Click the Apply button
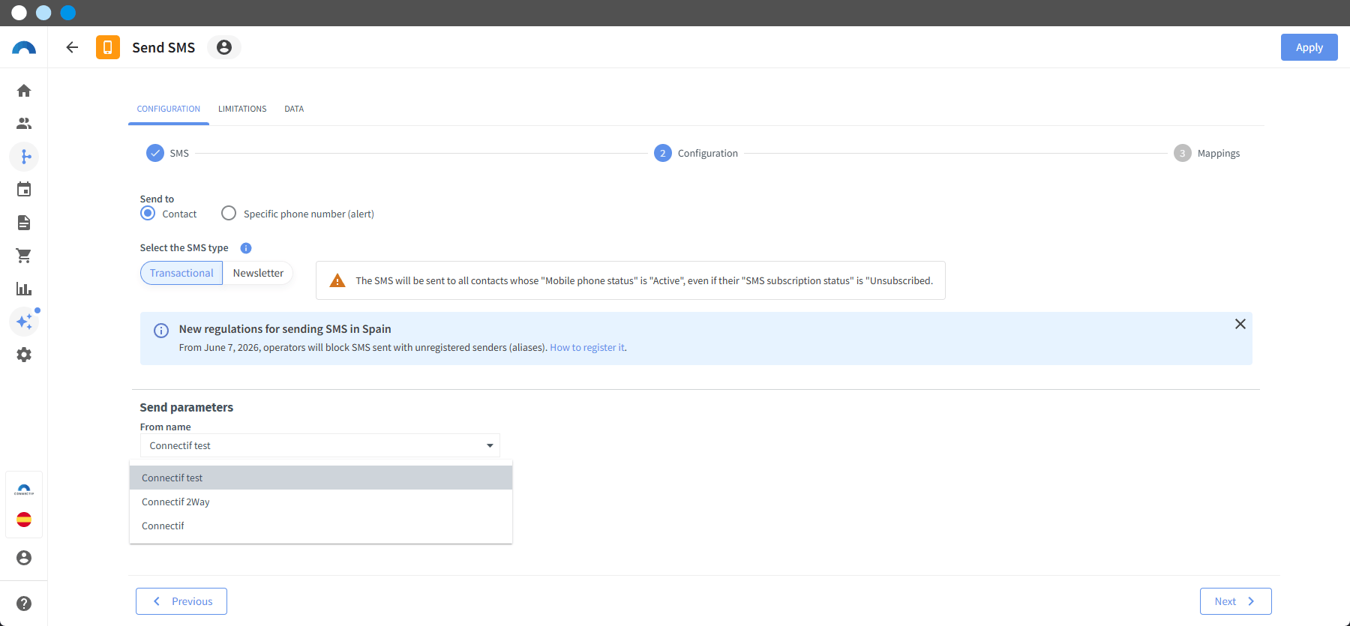Screen dimensions: 1350x626 click(1309, 47)
